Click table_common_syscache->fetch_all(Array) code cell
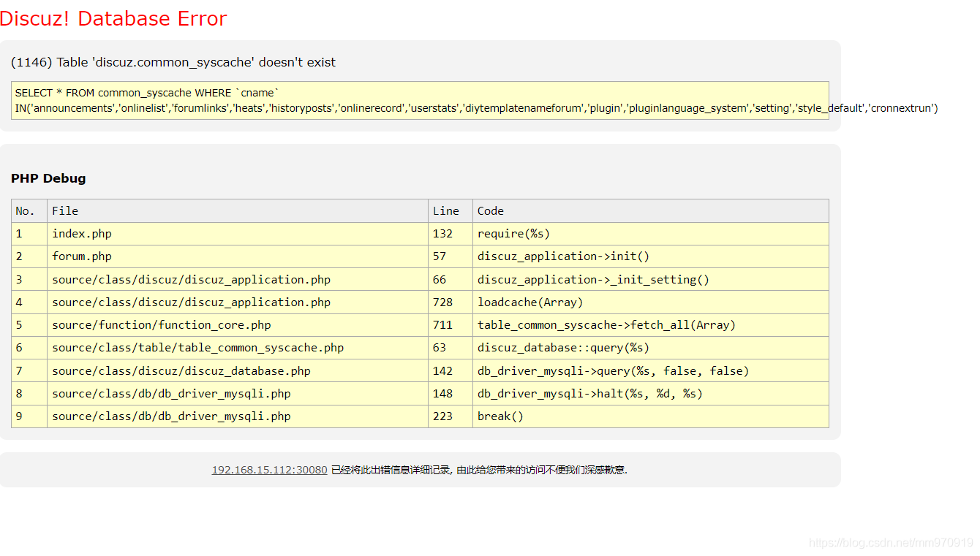Image resolution: width=980 pixels, height=556 pixels. click(651, 325)
